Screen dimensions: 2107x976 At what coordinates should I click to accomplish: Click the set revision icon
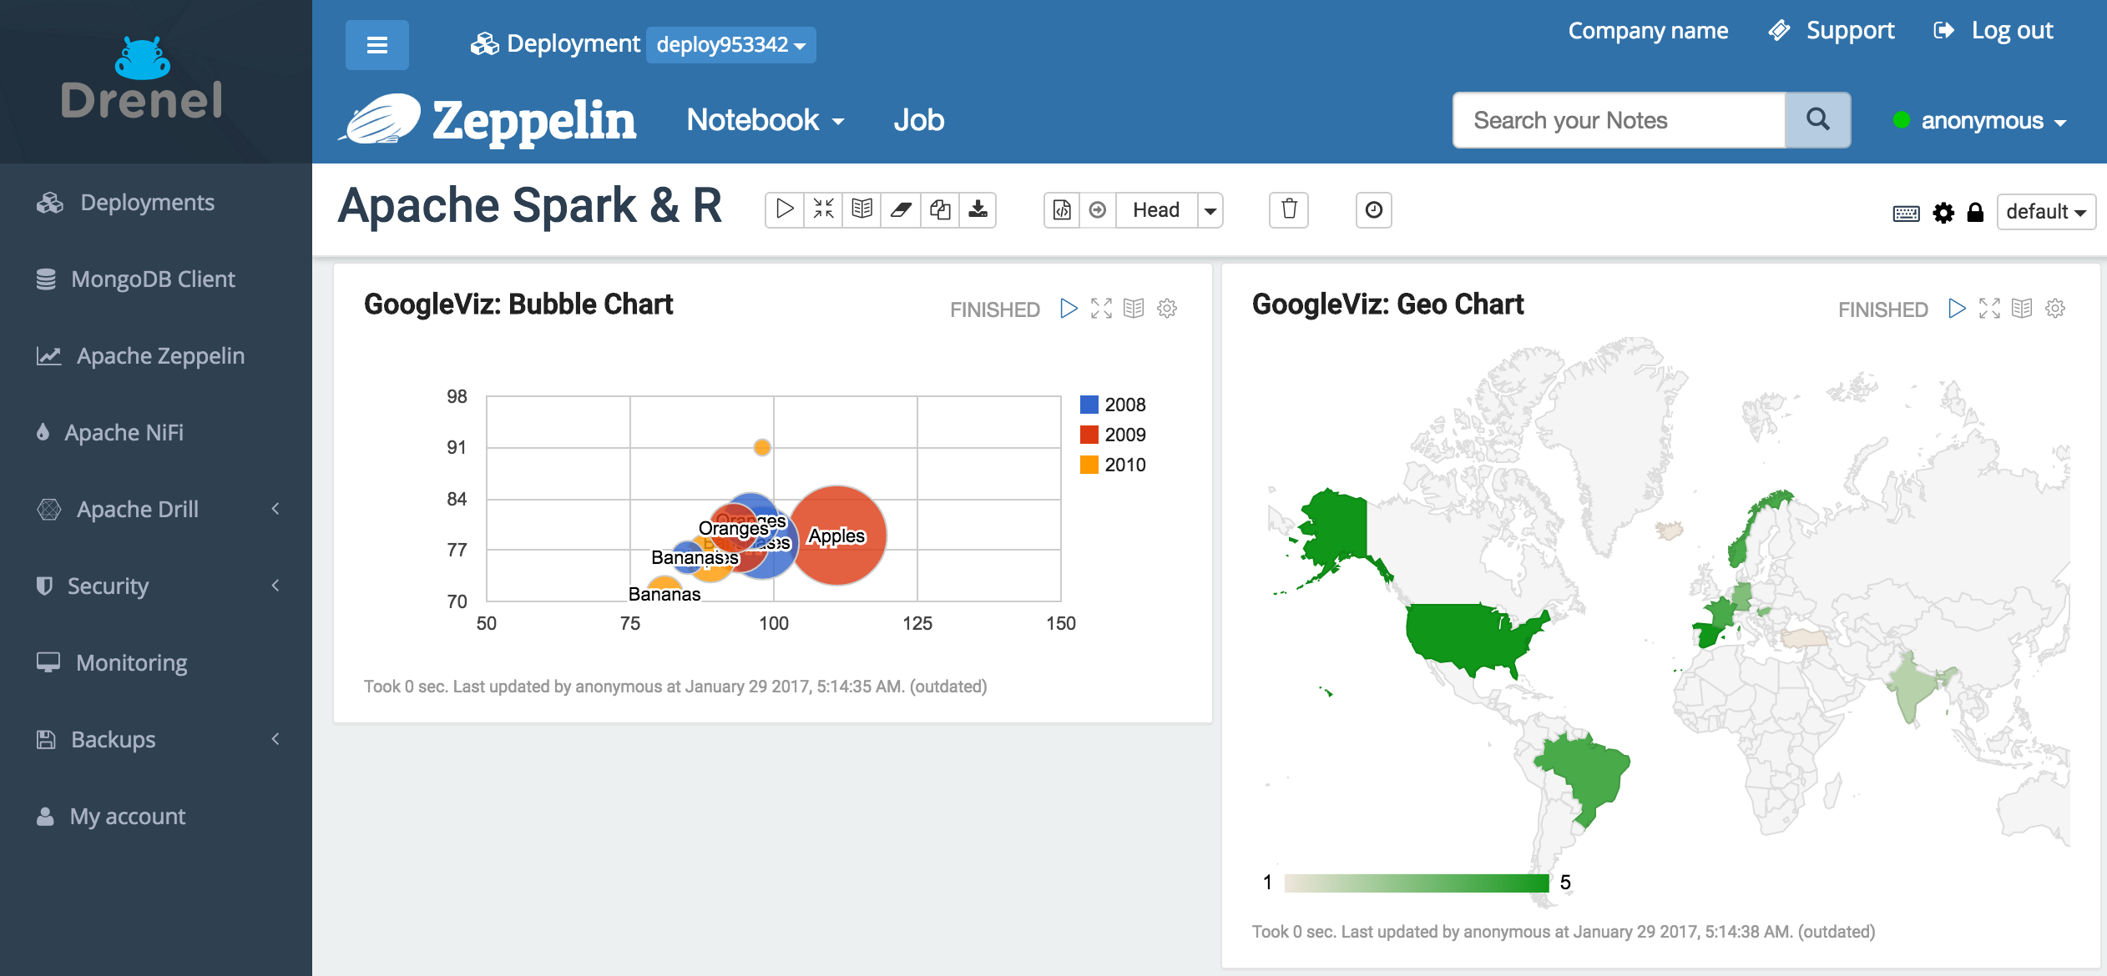click(x=1098, y=209)
